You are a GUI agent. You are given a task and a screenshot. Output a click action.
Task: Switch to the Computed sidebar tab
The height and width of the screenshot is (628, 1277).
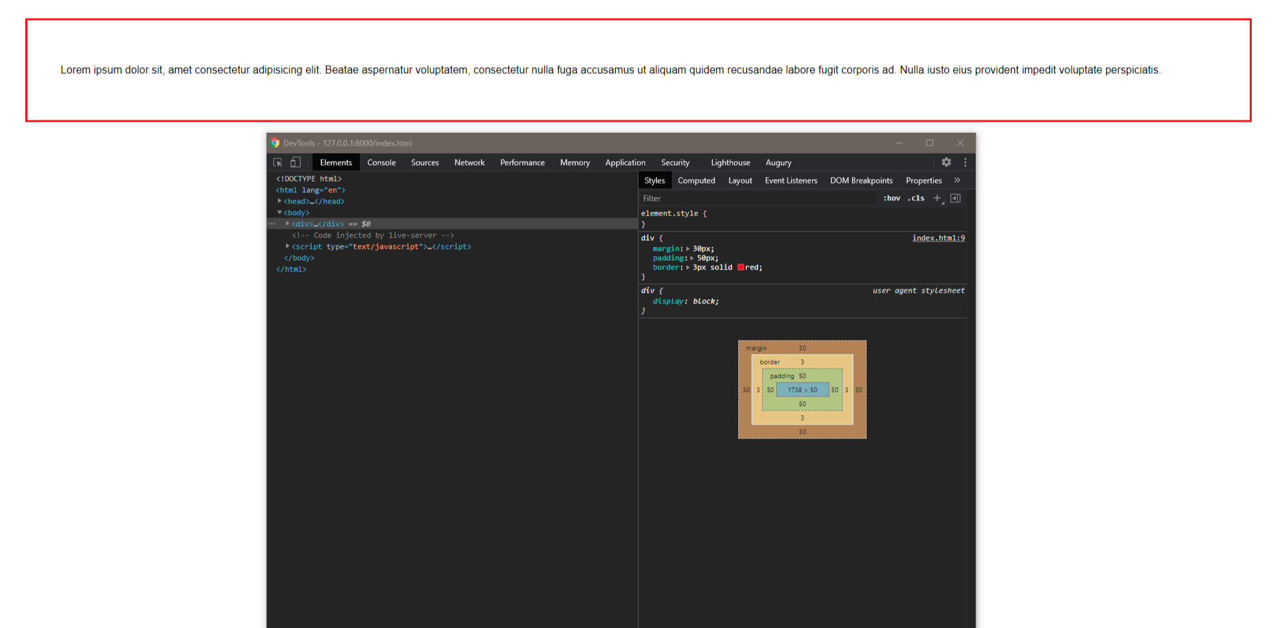(696, 180)
